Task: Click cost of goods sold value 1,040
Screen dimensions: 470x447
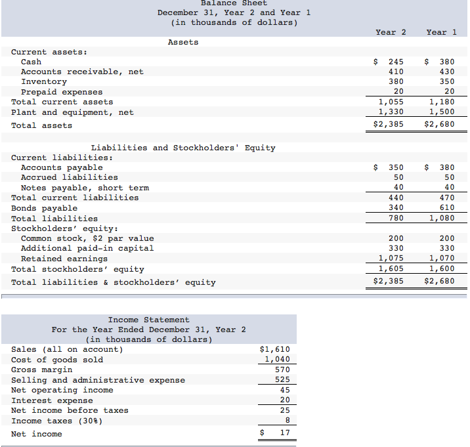Action: (x=277, y=359)
